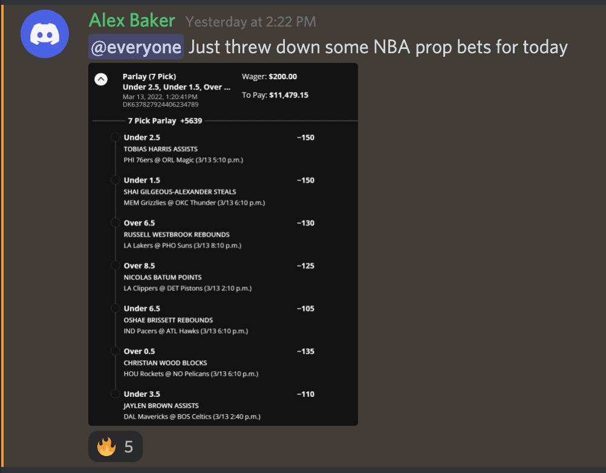Click the -150 odds for Tobias Harris assists

click(305, 137)
